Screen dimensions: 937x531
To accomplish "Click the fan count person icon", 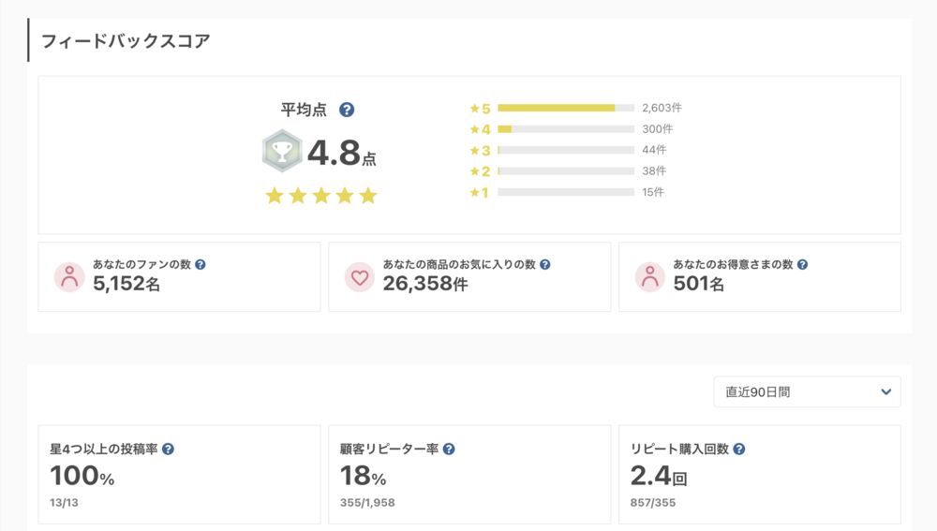I will click(69, 277).
